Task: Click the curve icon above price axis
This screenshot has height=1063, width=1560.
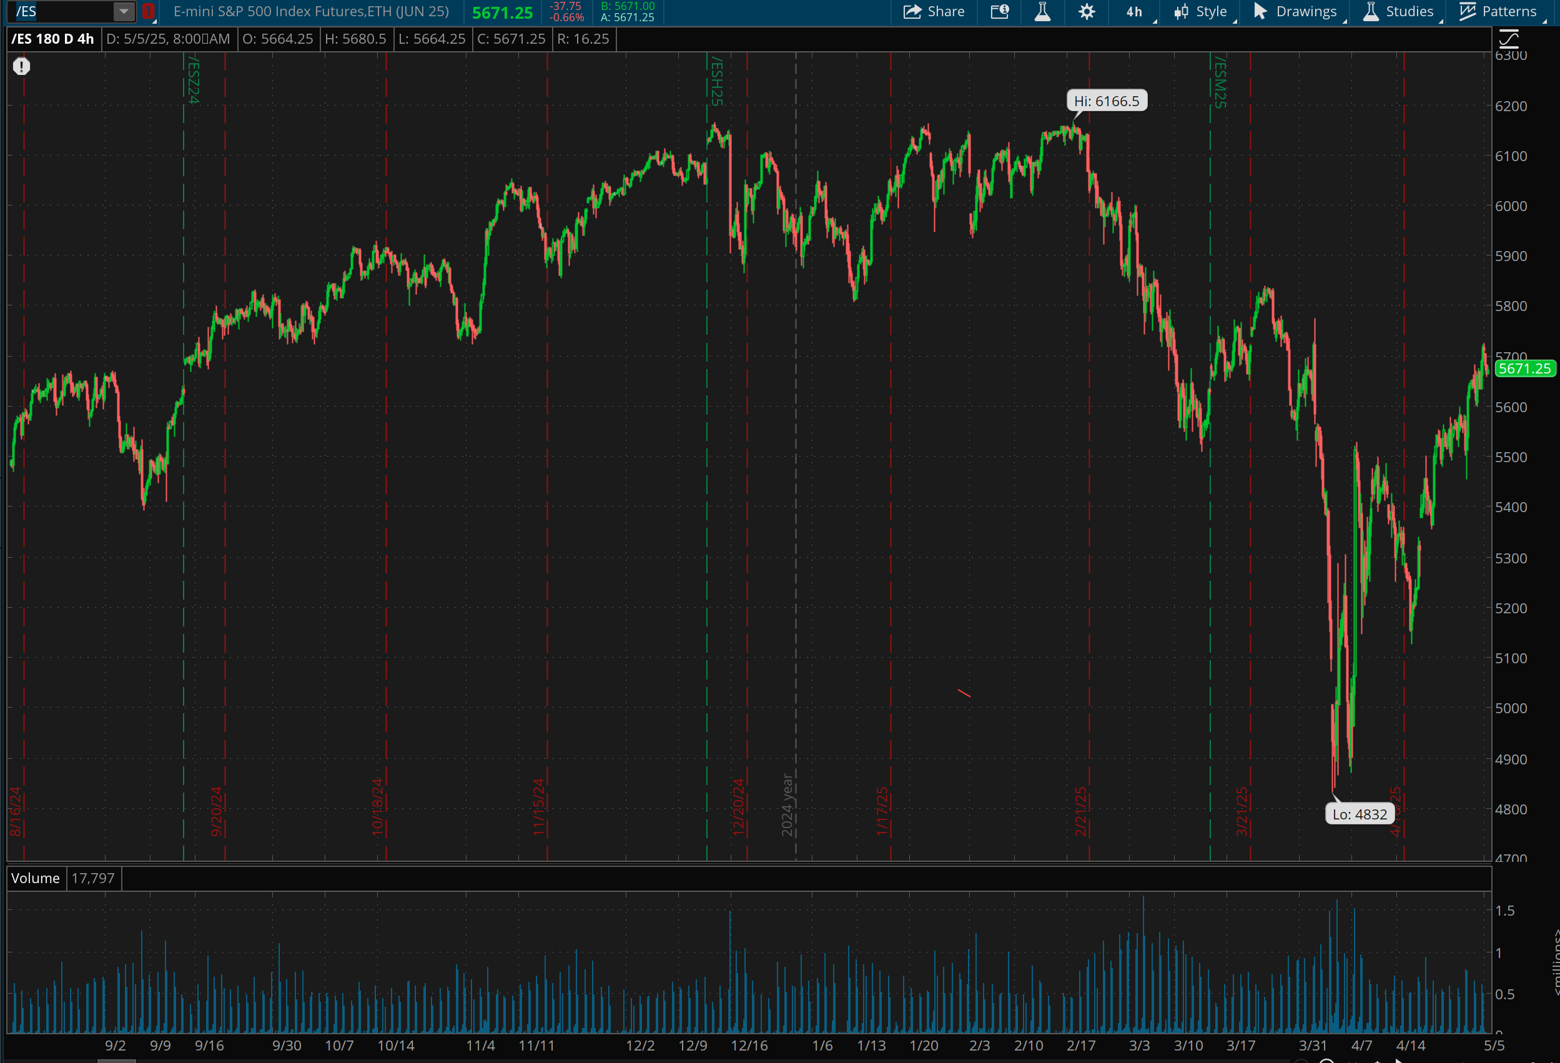Action: [1508, 38]
